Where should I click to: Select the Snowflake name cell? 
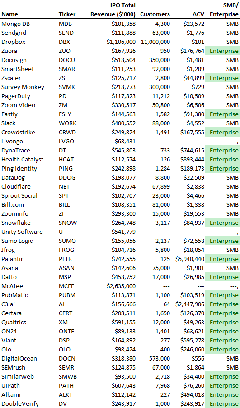[x=16, y=223]
